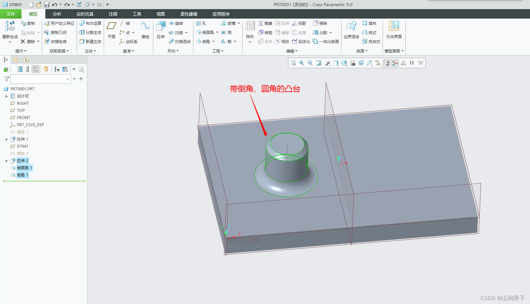Expand the 拉伸 2 node in model tree

[7, 160]
